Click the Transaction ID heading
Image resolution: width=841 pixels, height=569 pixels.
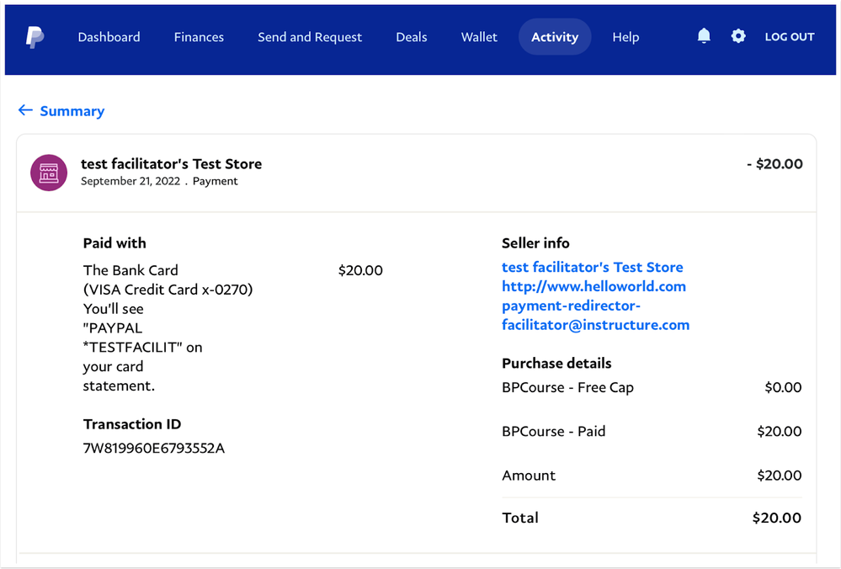click(132, 424)
